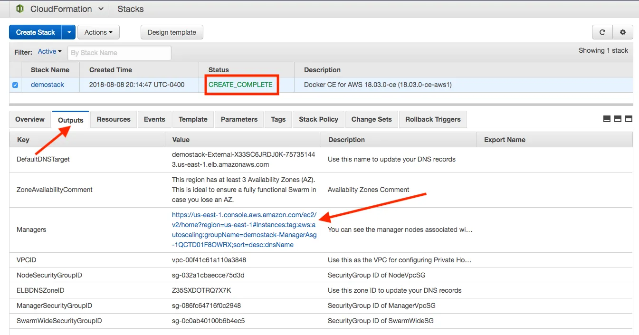
Task: Open the Stack Policy tab
Action: coord(318,119)
